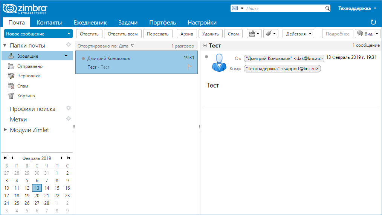Collapse the Тест conversation header
Screen dimensions: 382x215
click(x=205, y=45)
